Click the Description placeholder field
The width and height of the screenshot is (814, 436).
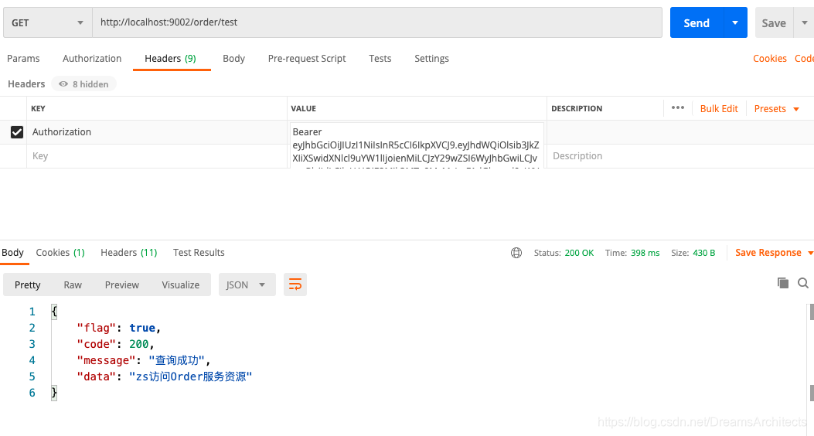click(680, 156)
